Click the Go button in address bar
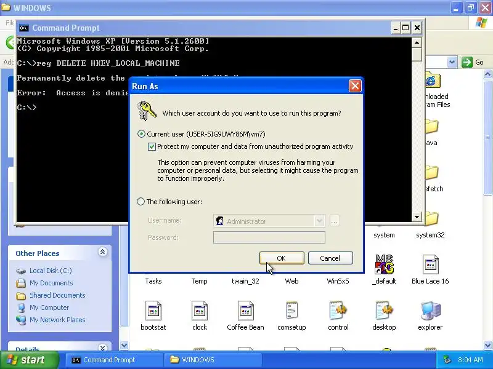 coord(473,62)
